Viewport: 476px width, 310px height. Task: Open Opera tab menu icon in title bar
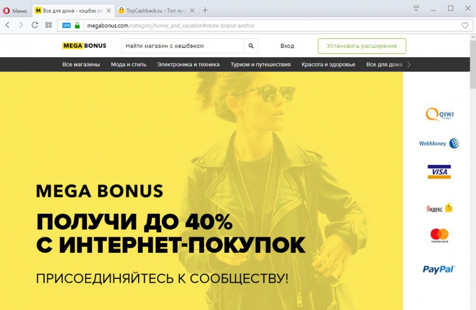coord(416,8)
